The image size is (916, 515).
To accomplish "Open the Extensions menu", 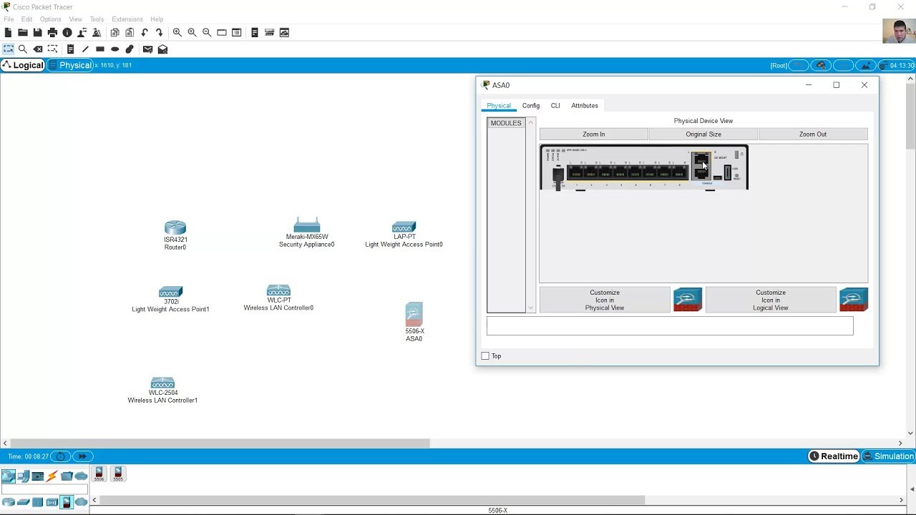I will (x=127, y=19).
